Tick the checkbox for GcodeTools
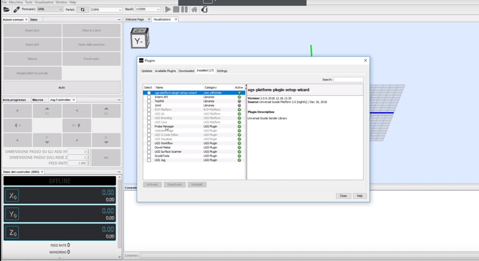 (x=149, y=156)
